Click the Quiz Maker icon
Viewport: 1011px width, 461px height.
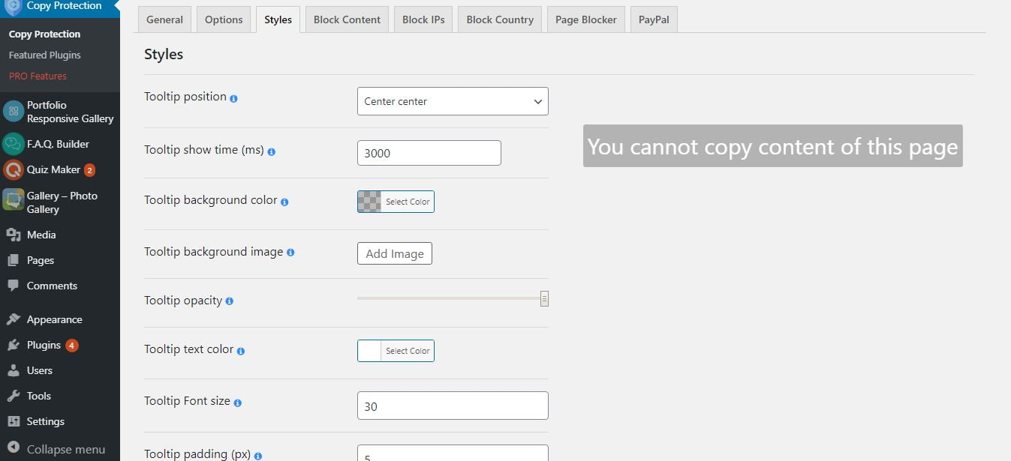point(14,170)
